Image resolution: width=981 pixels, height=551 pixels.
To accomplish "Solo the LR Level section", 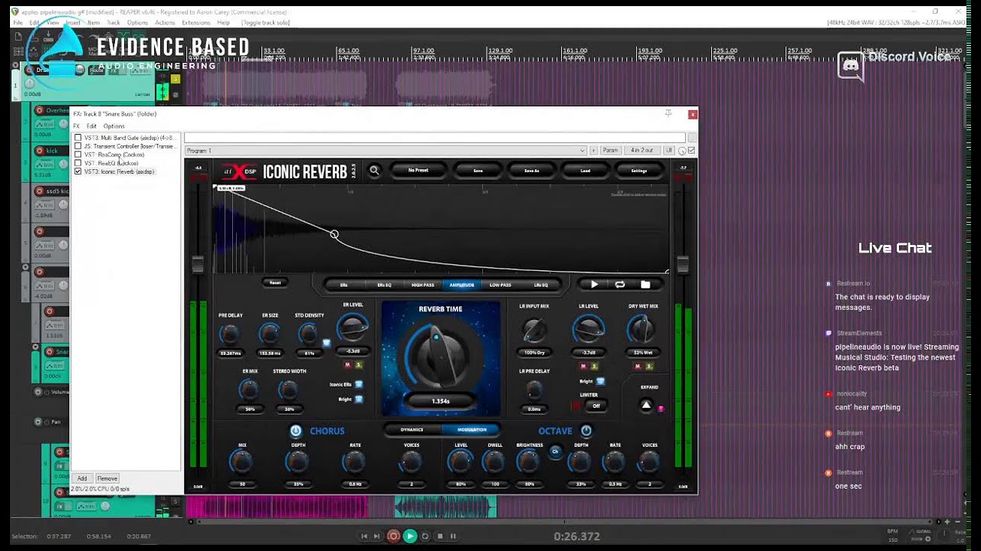I will 594,367.
